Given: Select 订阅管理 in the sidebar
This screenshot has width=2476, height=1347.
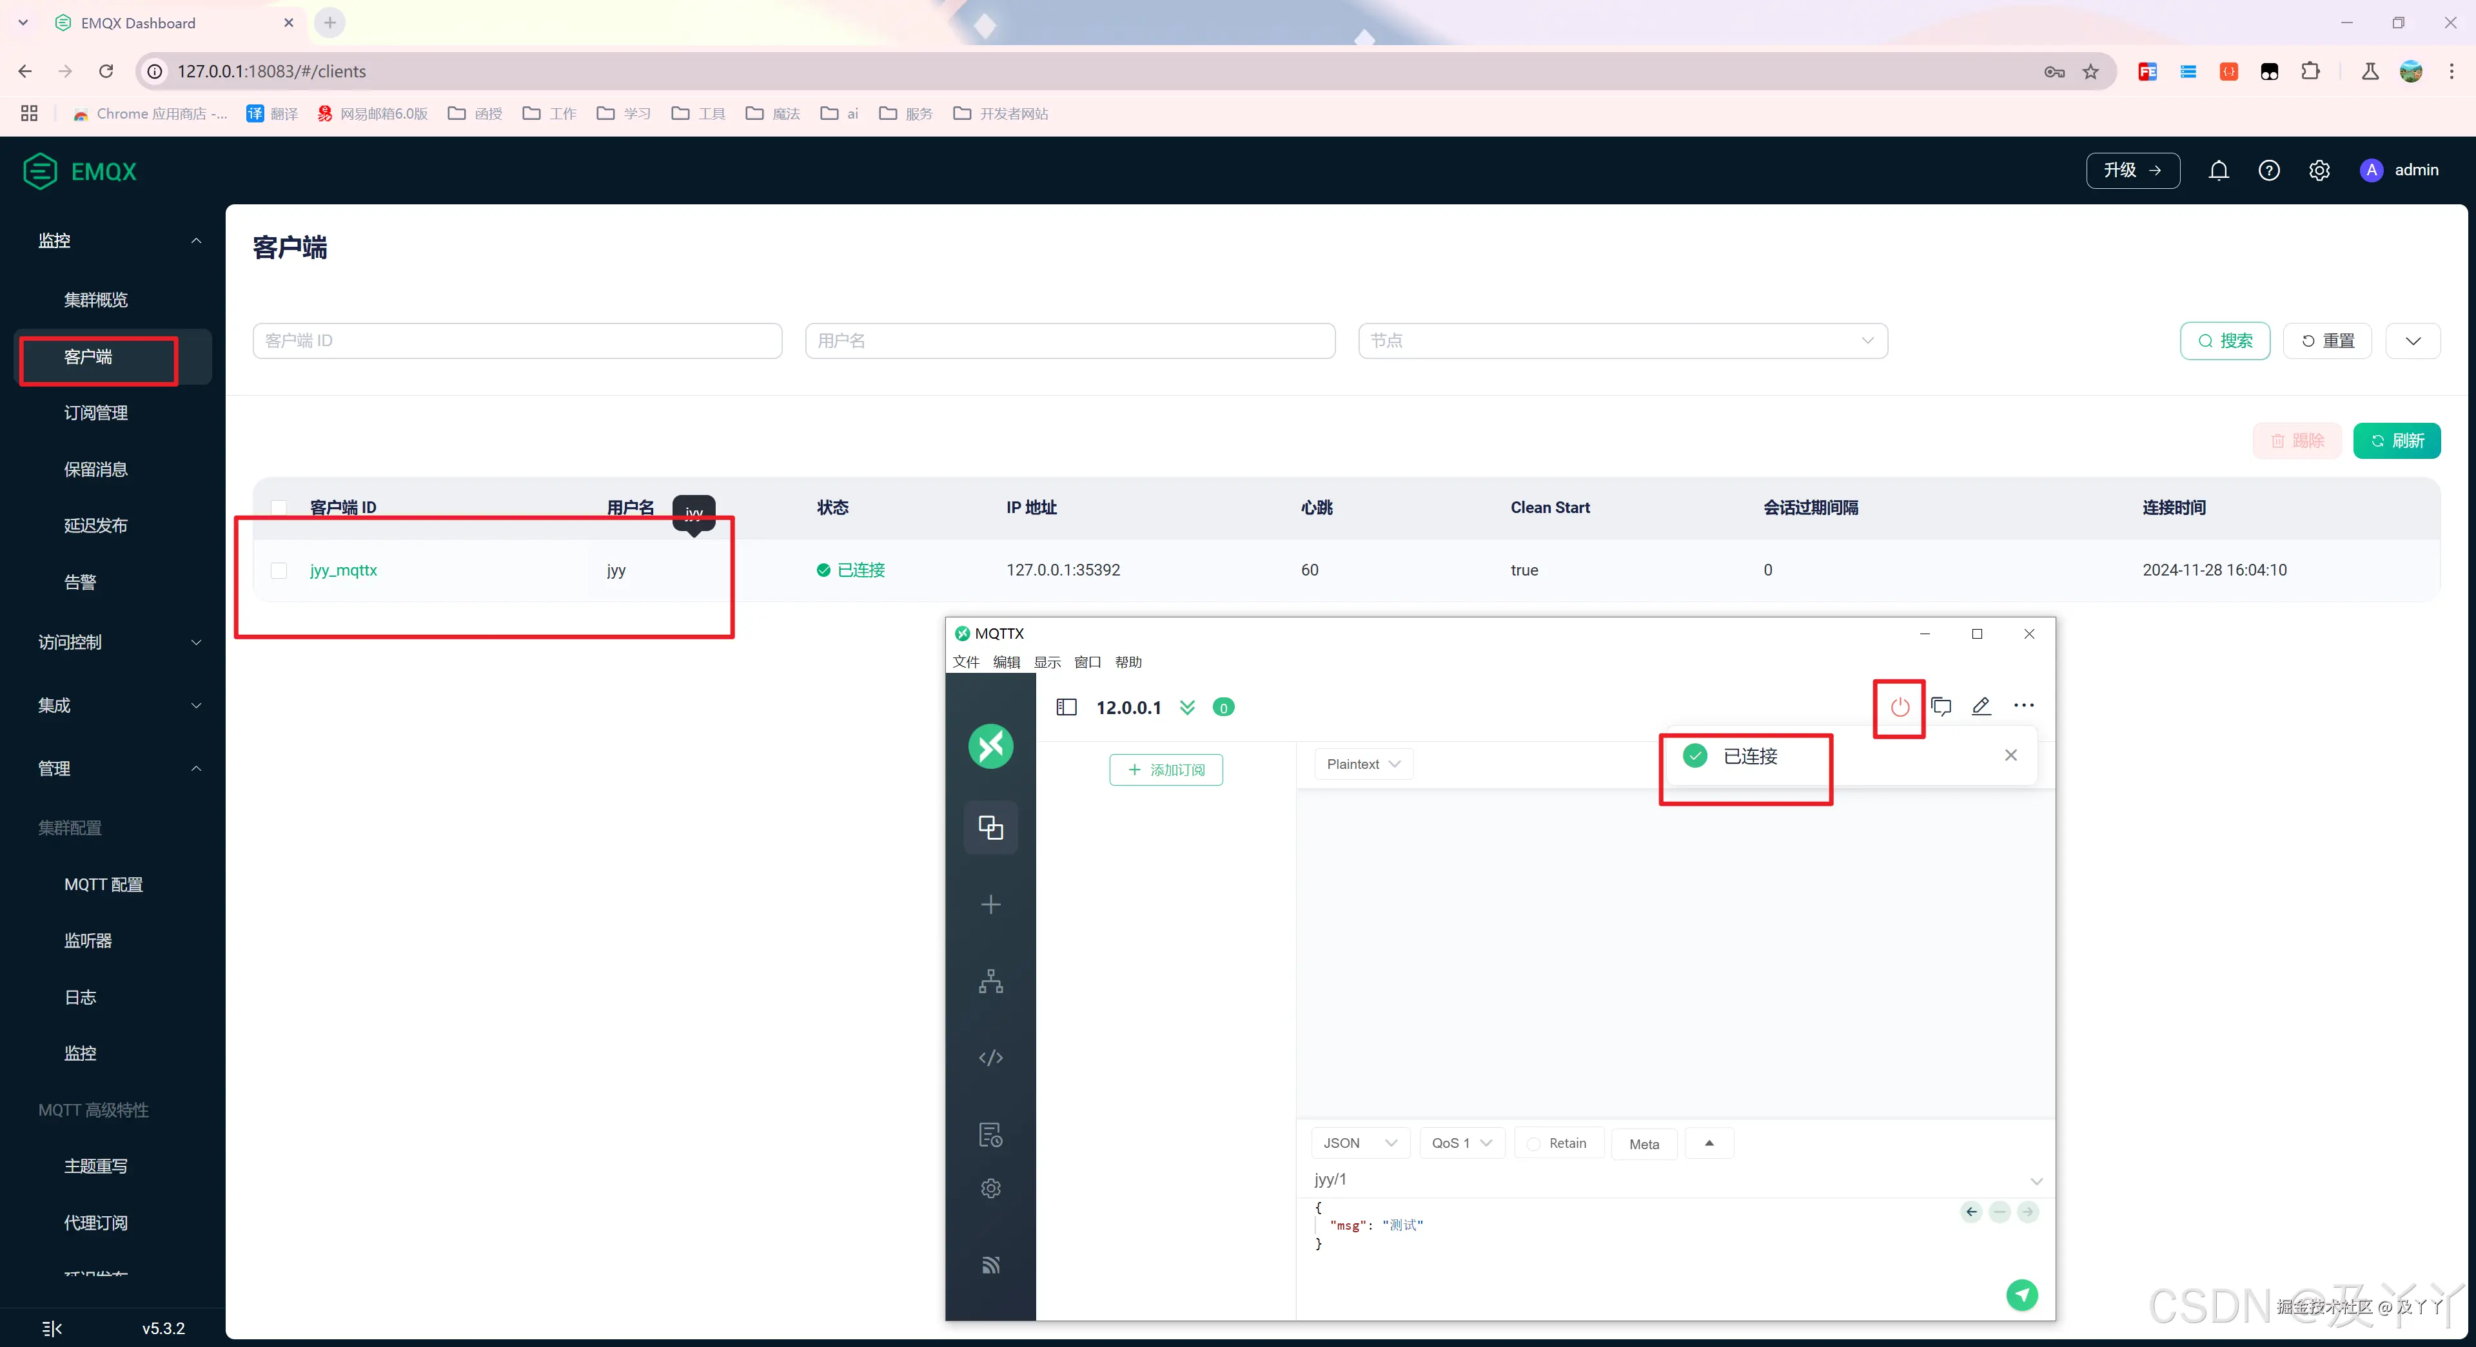Looking at the screenshot, I should pos(96,413).
